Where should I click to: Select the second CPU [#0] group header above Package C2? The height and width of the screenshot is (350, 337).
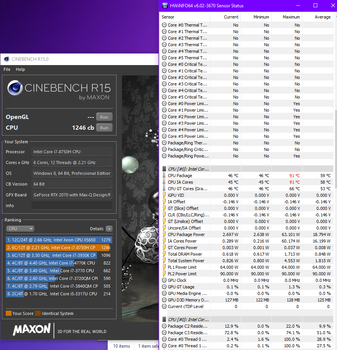pyautogui.click(x=246, y=320)
